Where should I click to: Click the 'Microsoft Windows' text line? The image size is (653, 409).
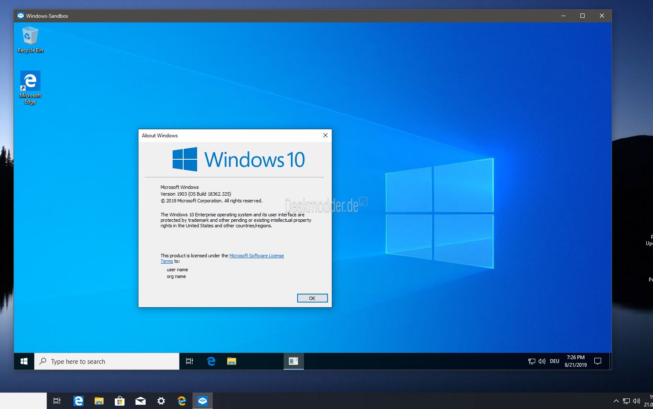(x=179, y=187)
